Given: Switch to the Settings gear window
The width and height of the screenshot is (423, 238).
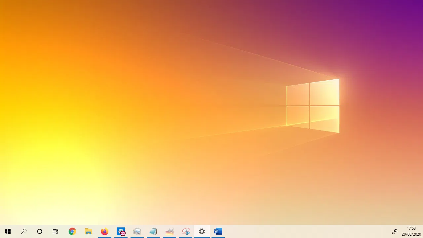Looking at the screenshot, I should tap(202, 231).
